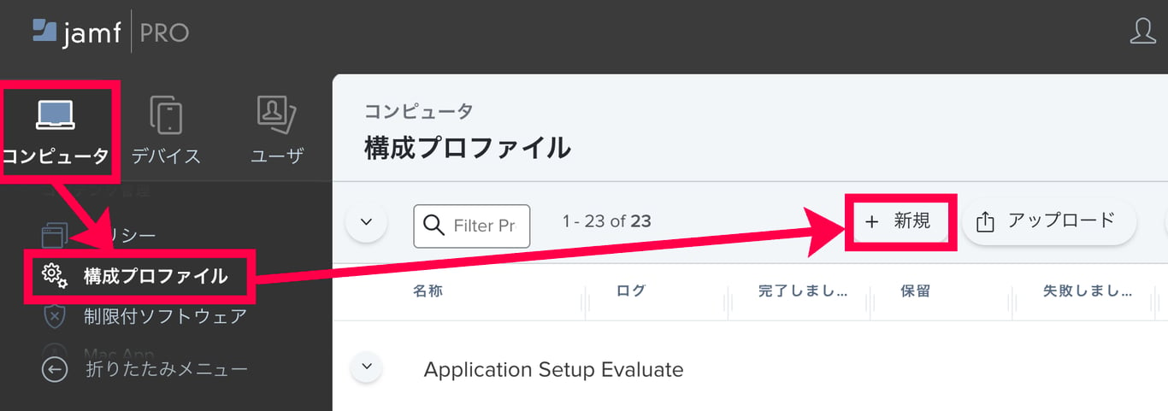The width and height of the screenshot is (1168, 411).
Task: Click the Configuration Profiles gear icon
Action: (x=55, y=275)
